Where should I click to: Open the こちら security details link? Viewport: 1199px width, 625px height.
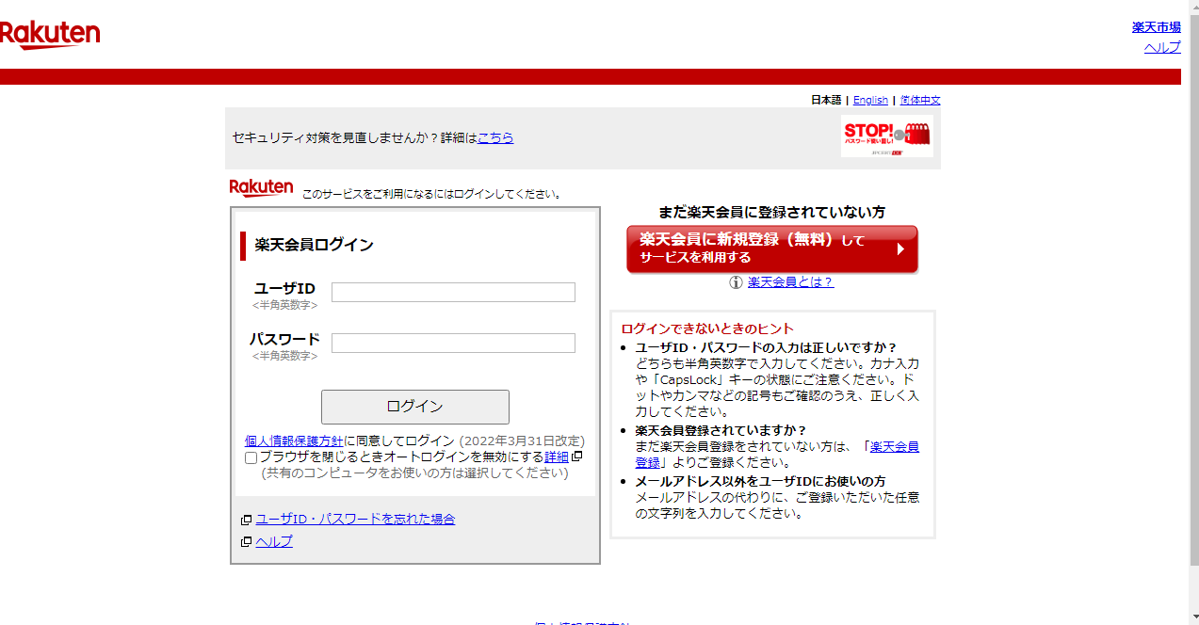point(495,137)
